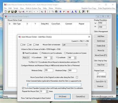118x103 pixels.
Task: Click Register Your Copy menu item
Action: click(x=89, y=8)
